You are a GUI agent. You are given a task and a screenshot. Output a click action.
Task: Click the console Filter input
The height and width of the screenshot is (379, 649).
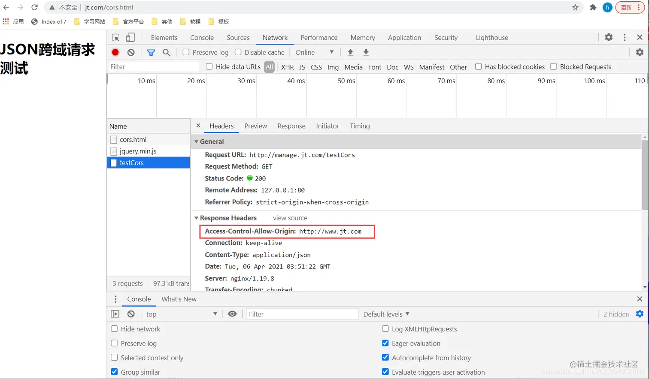pos(302,314)
